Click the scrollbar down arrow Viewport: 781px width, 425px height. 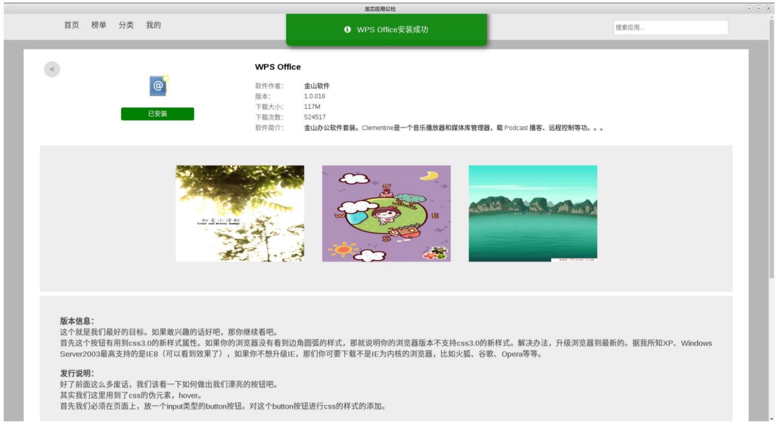pyautogui.click(x=772, y=419)
